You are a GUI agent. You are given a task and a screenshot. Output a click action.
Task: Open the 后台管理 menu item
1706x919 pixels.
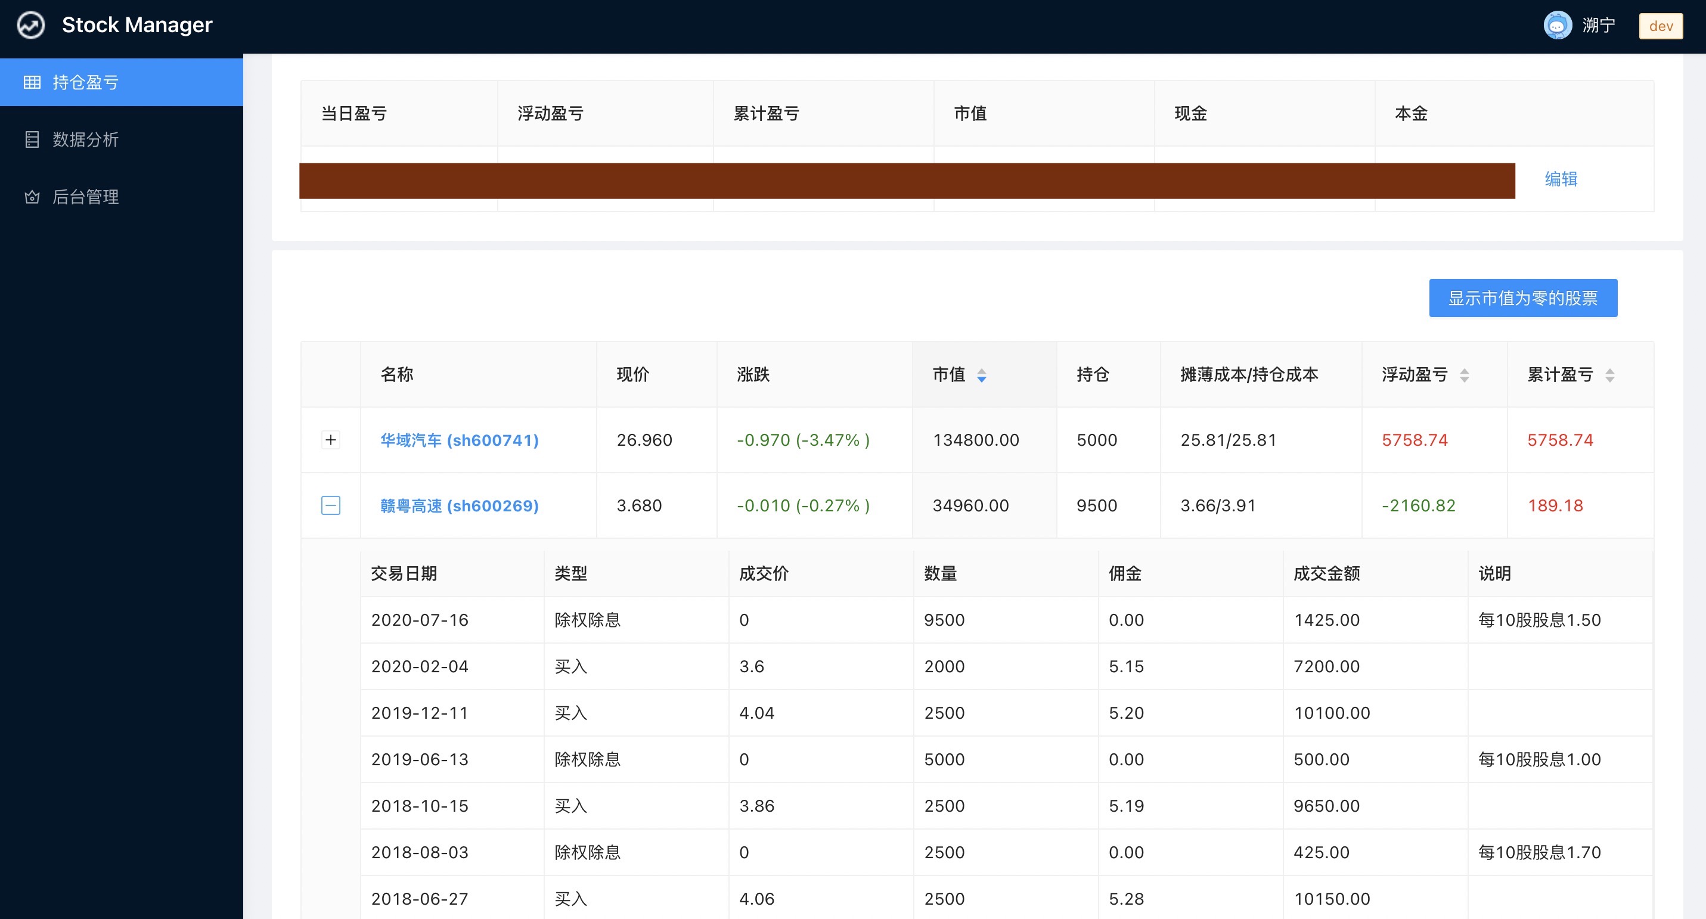tap(85, 197)
